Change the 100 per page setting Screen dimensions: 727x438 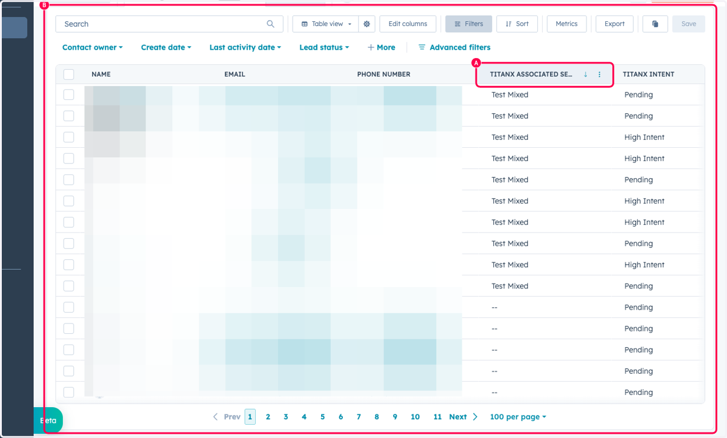click(x=518, y=417)
